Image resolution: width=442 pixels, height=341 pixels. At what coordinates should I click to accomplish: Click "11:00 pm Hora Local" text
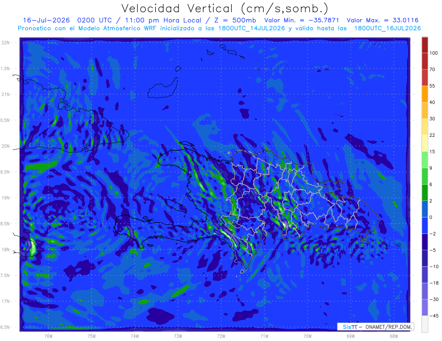pyautogui.click(x=165, y=20)
